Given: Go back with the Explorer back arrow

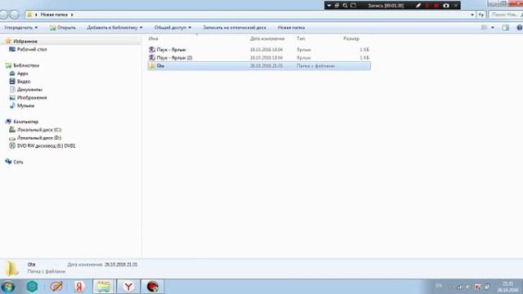Looking at the screenshot, I should (3, 15).
